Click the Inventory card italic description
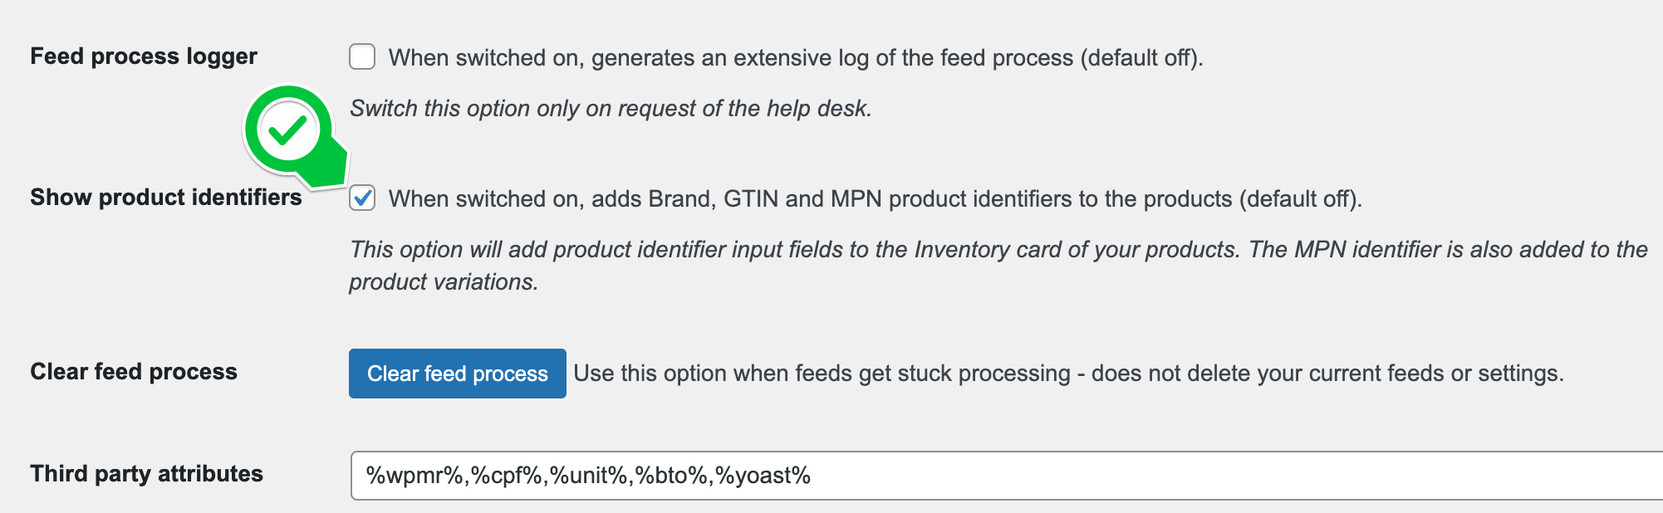The image size is (1663, 513). coord(998,266)
